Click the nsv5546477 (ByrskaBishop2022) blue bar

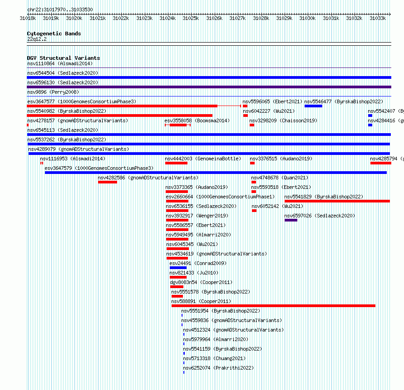[313, 106]
